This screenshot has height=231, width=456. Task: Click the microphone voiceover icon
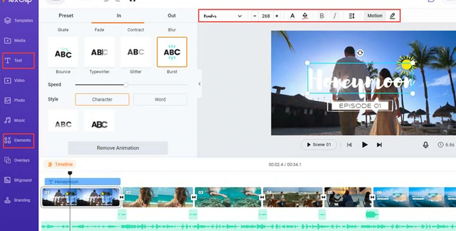pyautogui.click(x=425, y=145)
